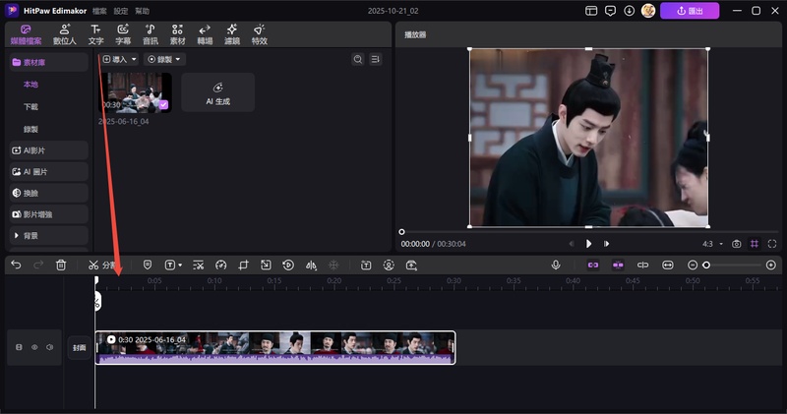This screenshot has height=414, width=787.
Task: Open the 導入 import dropdown
Action: [x=120, y=60]
